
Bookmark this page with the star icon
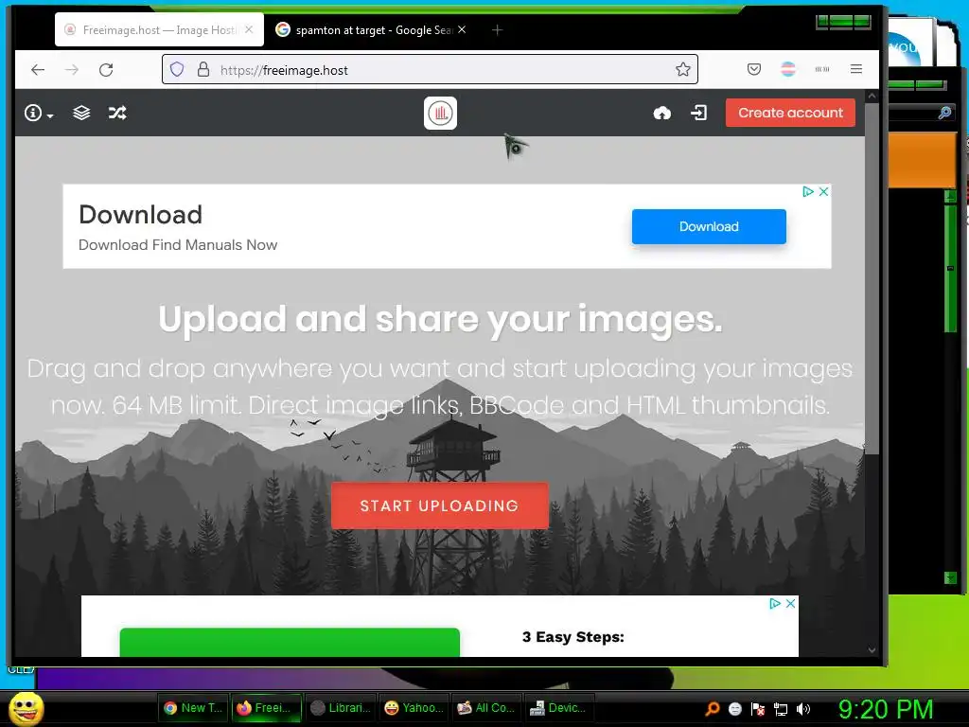click(x=682, y=69)
